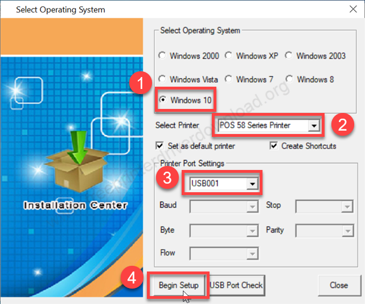Close the dialog with title bar X
Viewport: 365px width, 304px height.
pos(353,9)
